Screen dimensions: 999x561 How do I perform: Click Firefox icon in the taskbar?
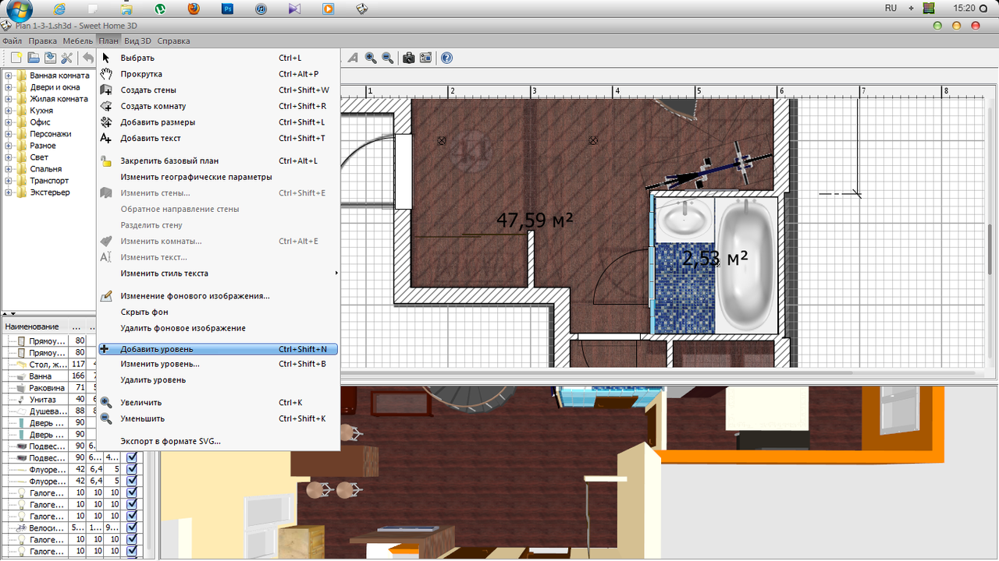(194, 9)
